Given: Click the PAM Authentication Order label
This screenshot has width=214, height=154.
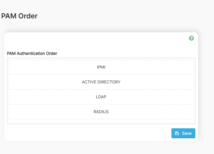Looking at the screenshot, I should [x=32, y=53].
